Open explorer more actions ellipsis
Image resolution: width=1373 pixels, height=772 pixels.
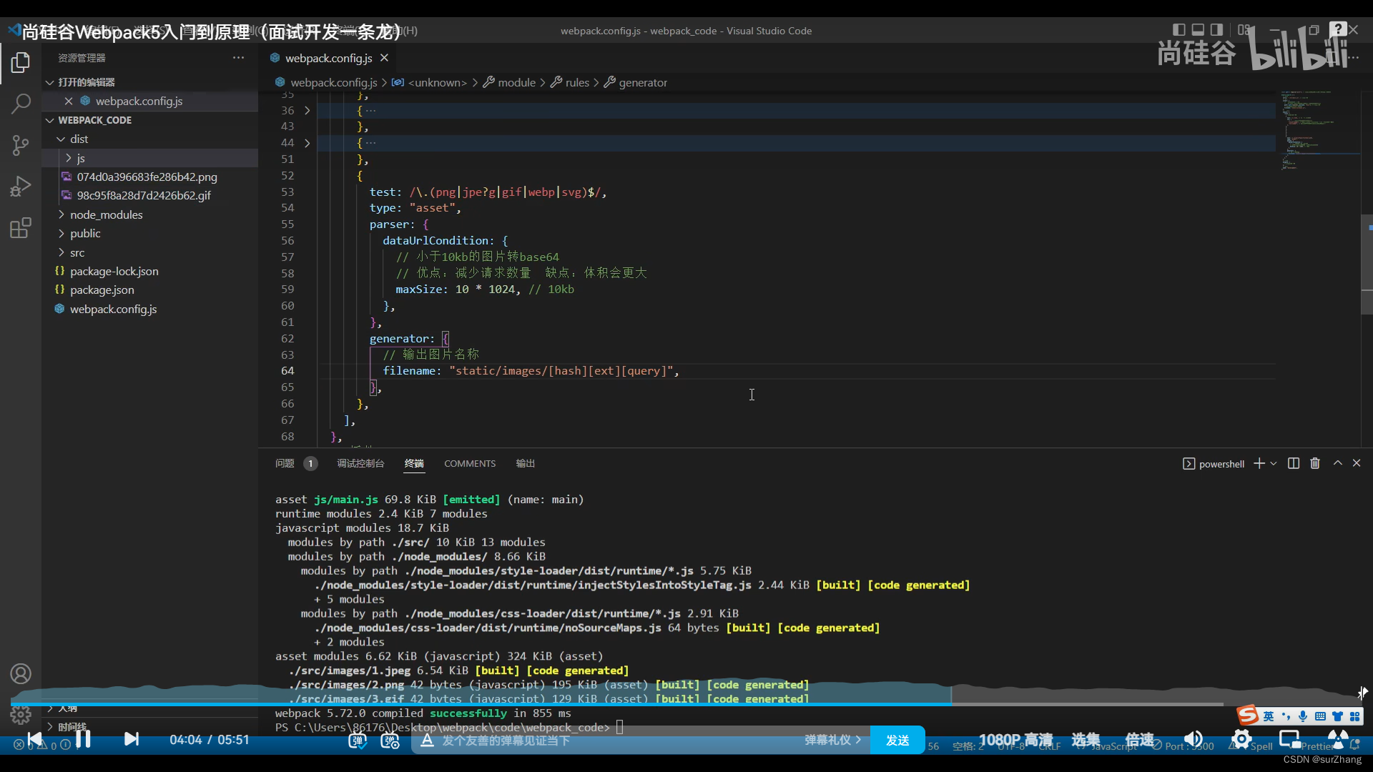(x=238, y=58)
